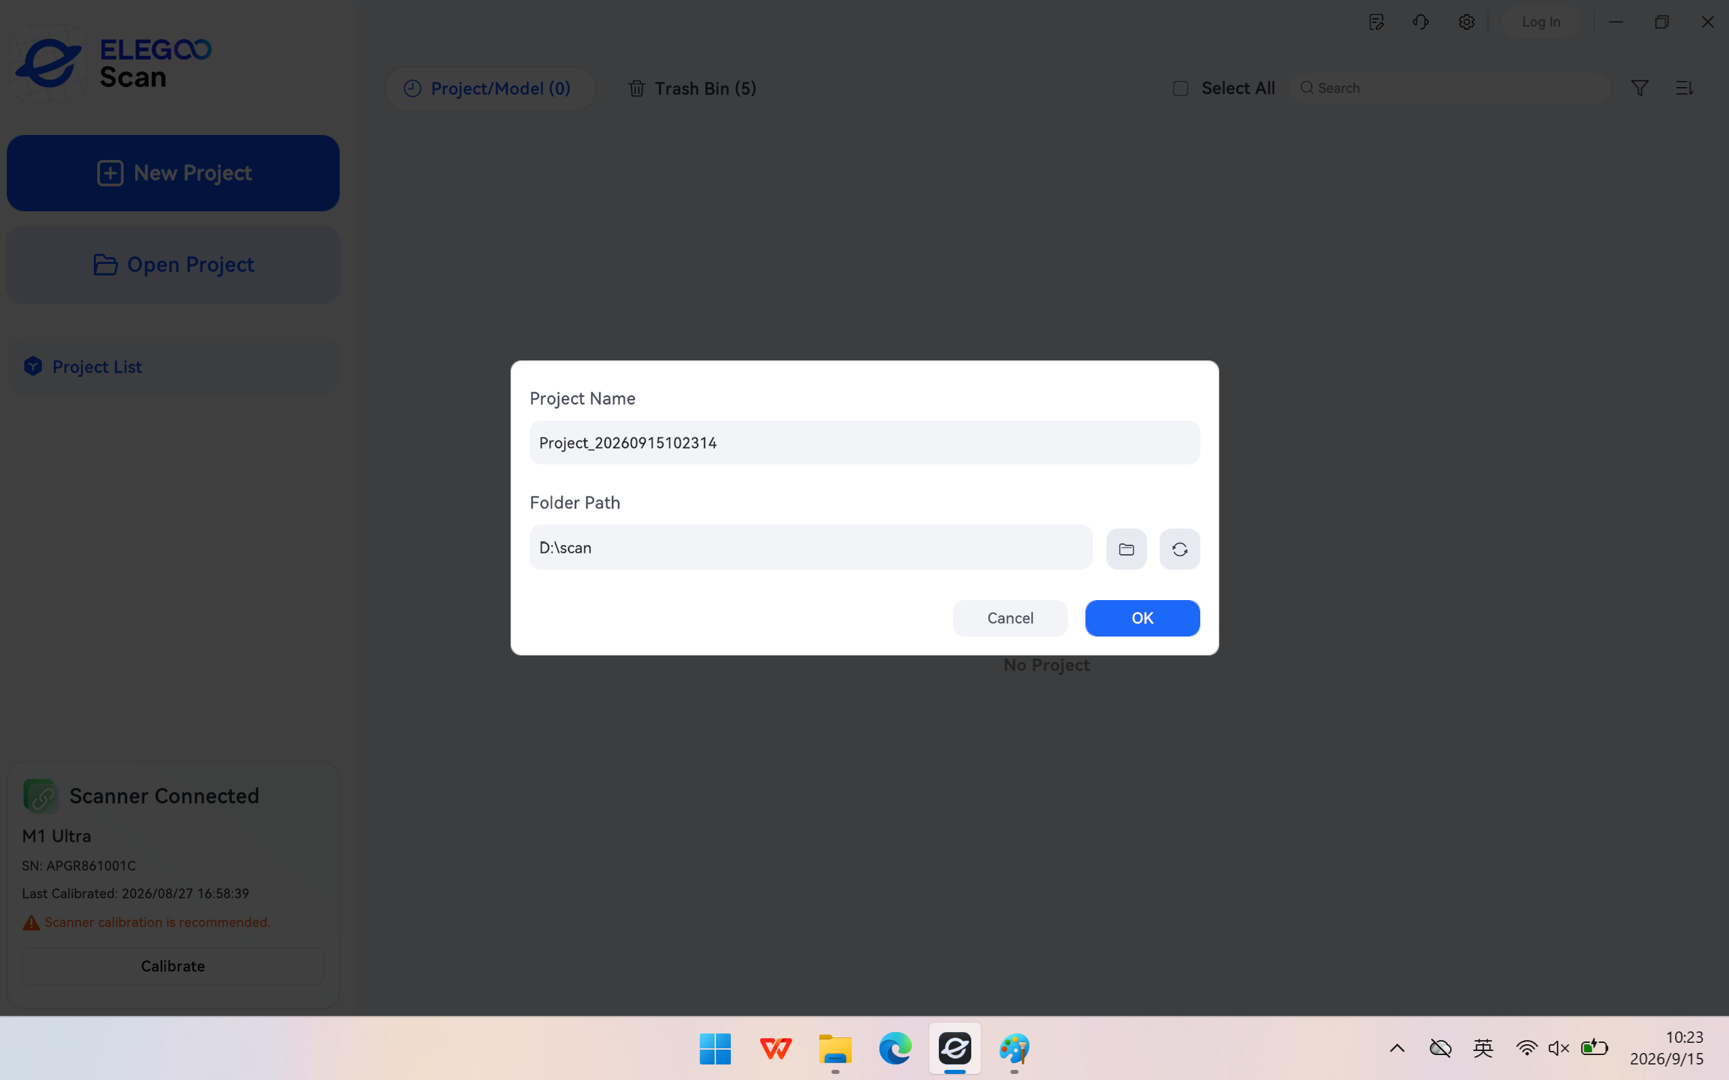Click the ELEGOO Scan taskbar icon
The width and height of the screenshot is (1729, 1080).
tap(955, 1048)
